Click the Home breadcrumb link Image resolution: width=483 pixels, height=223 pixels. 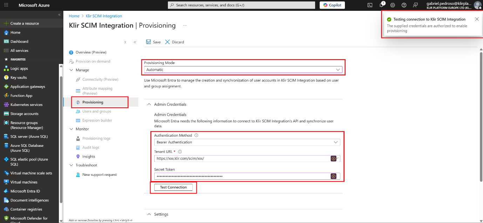pos(74,16)
